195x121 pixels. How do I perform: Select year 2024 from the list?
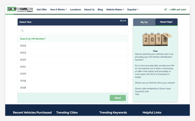coord(23,46)
